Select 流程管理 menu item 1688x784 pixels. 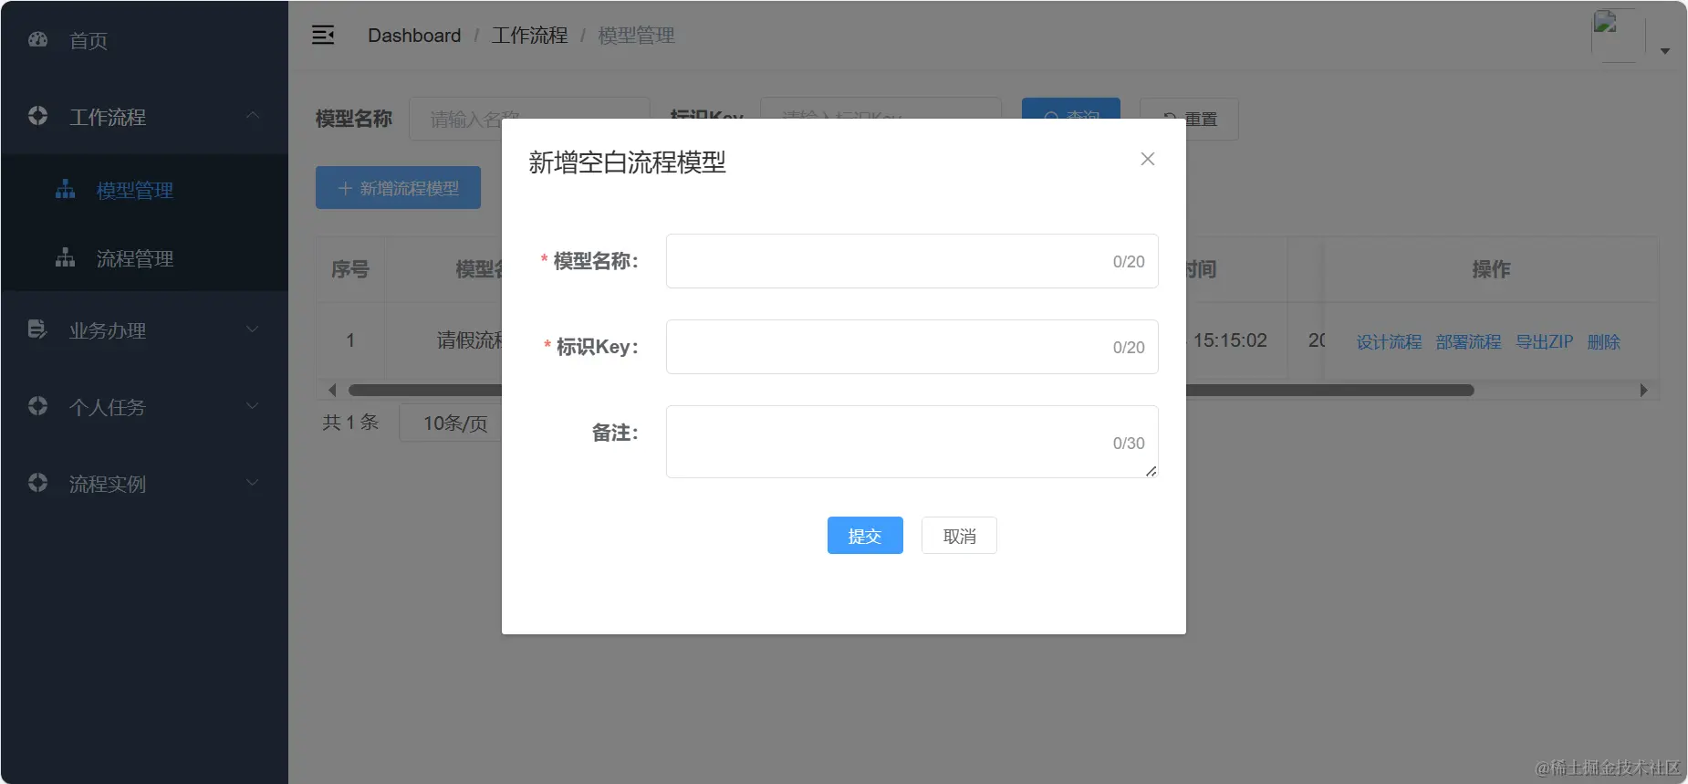click(144, 258)
